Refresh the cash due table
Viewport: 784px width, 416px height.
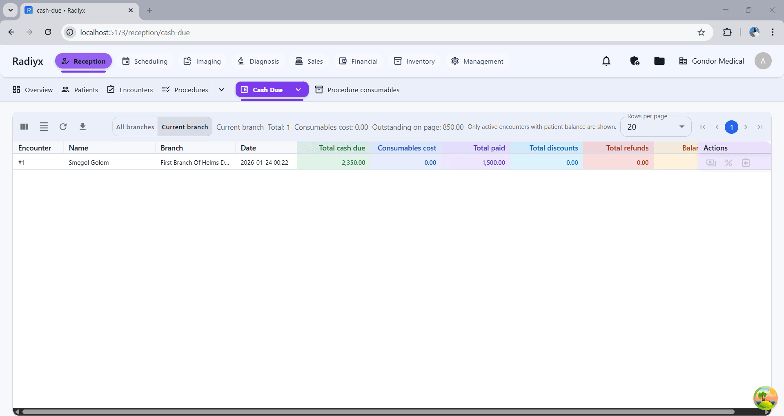[x=63, y=127]
